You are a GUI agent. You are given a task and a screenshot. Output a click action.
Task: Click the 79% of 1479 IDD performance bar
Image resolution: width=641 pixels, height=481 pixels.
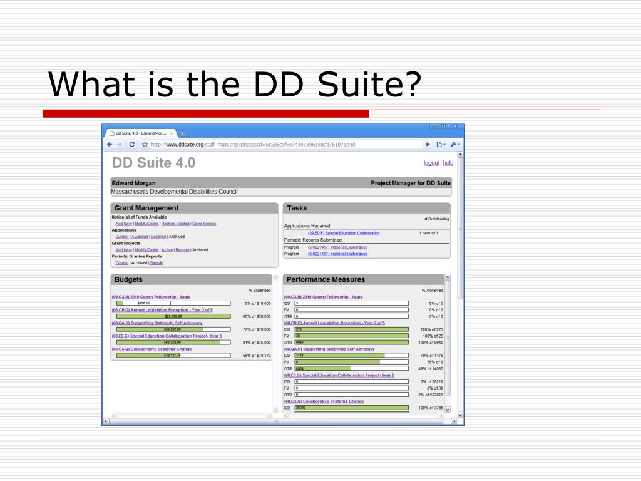tap(352, 356)
